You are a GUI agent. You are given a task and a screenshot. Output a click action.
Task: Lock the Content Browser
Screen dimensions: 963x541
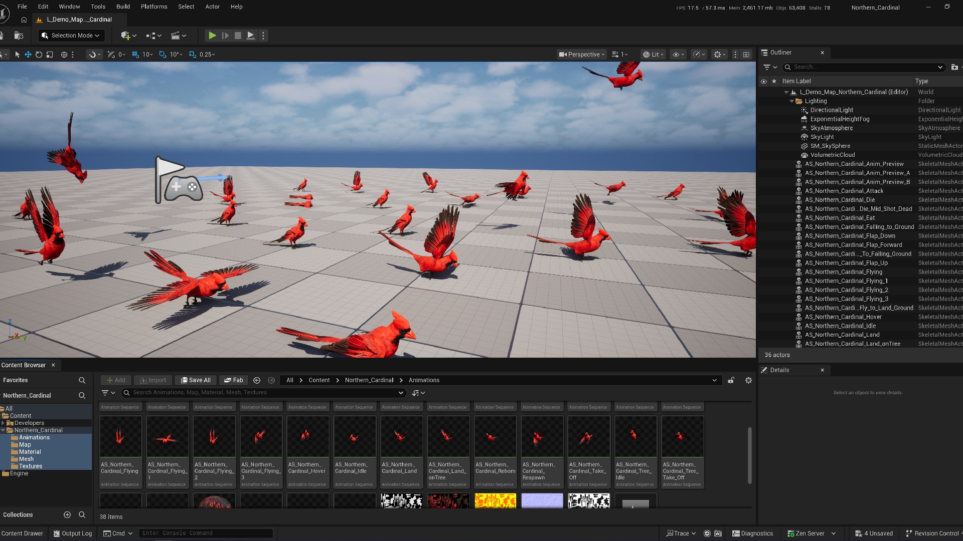coord(731,380)
